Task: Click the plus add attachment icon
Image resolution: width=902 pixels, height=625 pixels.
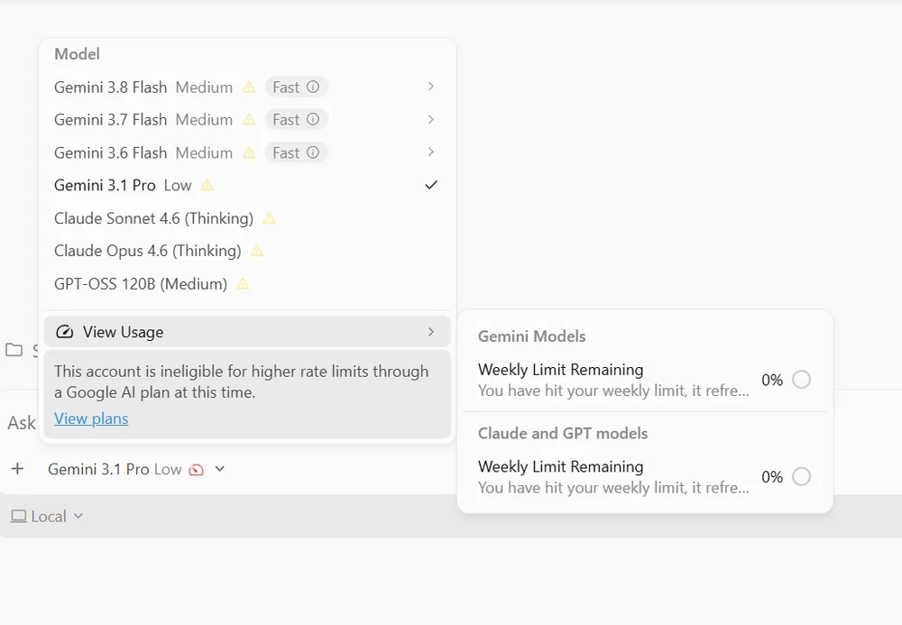Action: click(x=18, y=469)
